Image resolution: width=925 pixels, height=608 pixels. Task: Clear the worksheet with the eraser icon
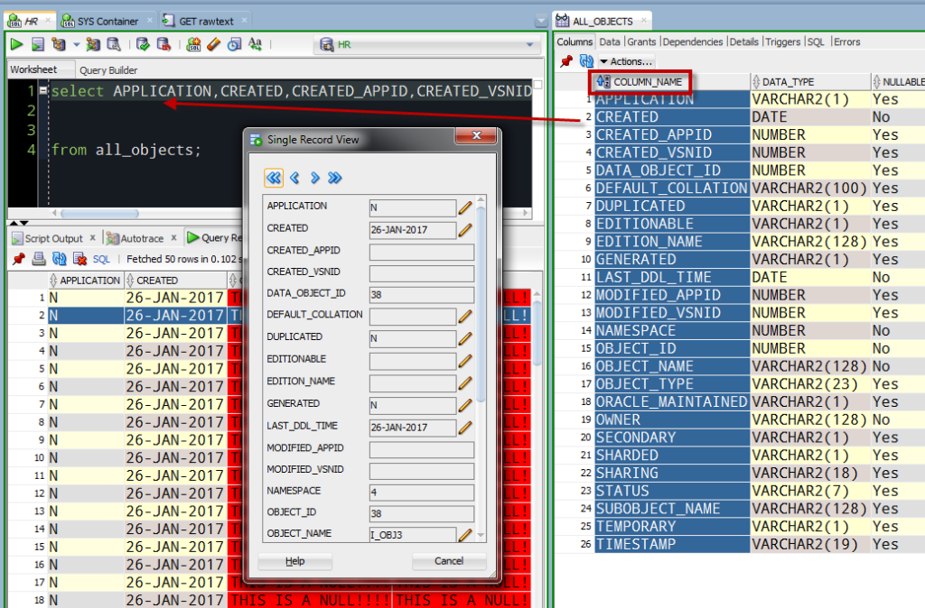[x=214, y=44]
